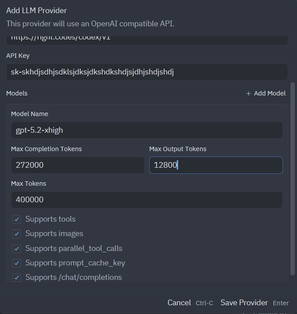Select the Max Completion Tokens field
Viewport: 297px width, 314px height.
77,165
